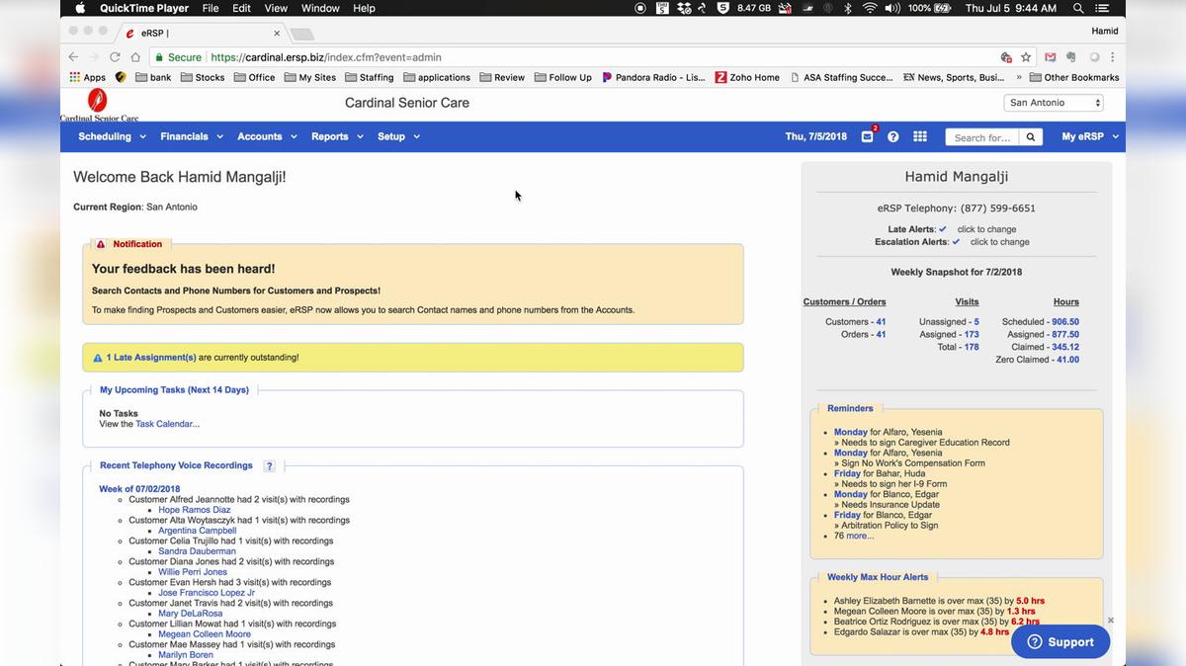Click the bookmark star in address bar
The image size is (1186, 666).
coord(1025,57)
